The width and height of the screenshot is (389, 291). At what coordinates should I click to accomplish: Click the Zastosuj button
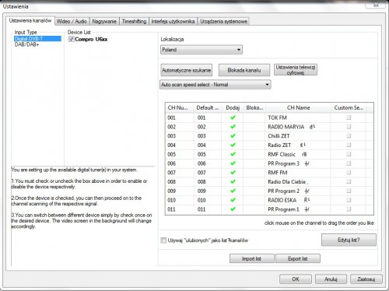(366, 279)
